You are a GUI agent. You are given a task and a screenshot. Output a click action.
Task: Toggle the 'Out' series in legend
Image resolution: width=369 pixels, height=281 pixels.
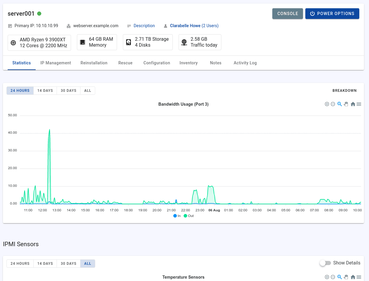189,216
